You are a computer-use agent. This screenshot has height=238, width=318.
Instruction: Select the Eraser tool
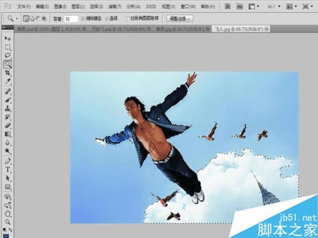(8, 125)
